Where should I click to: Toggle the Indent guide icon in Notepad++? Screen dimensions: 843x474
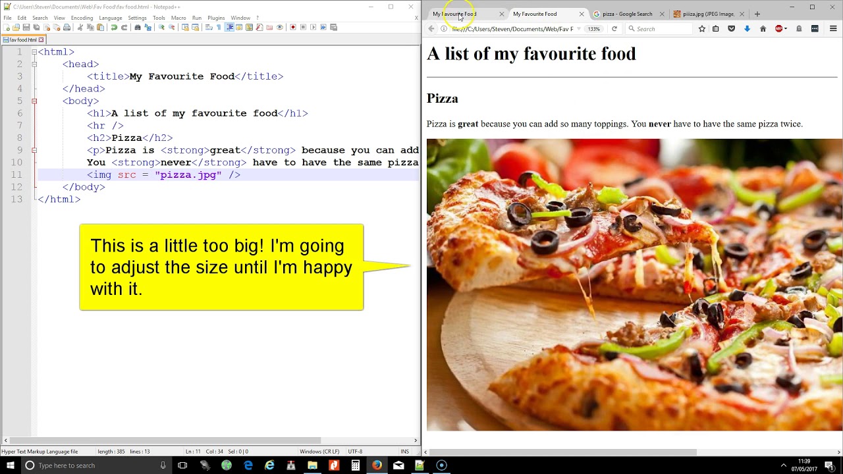tap(229, 28)
